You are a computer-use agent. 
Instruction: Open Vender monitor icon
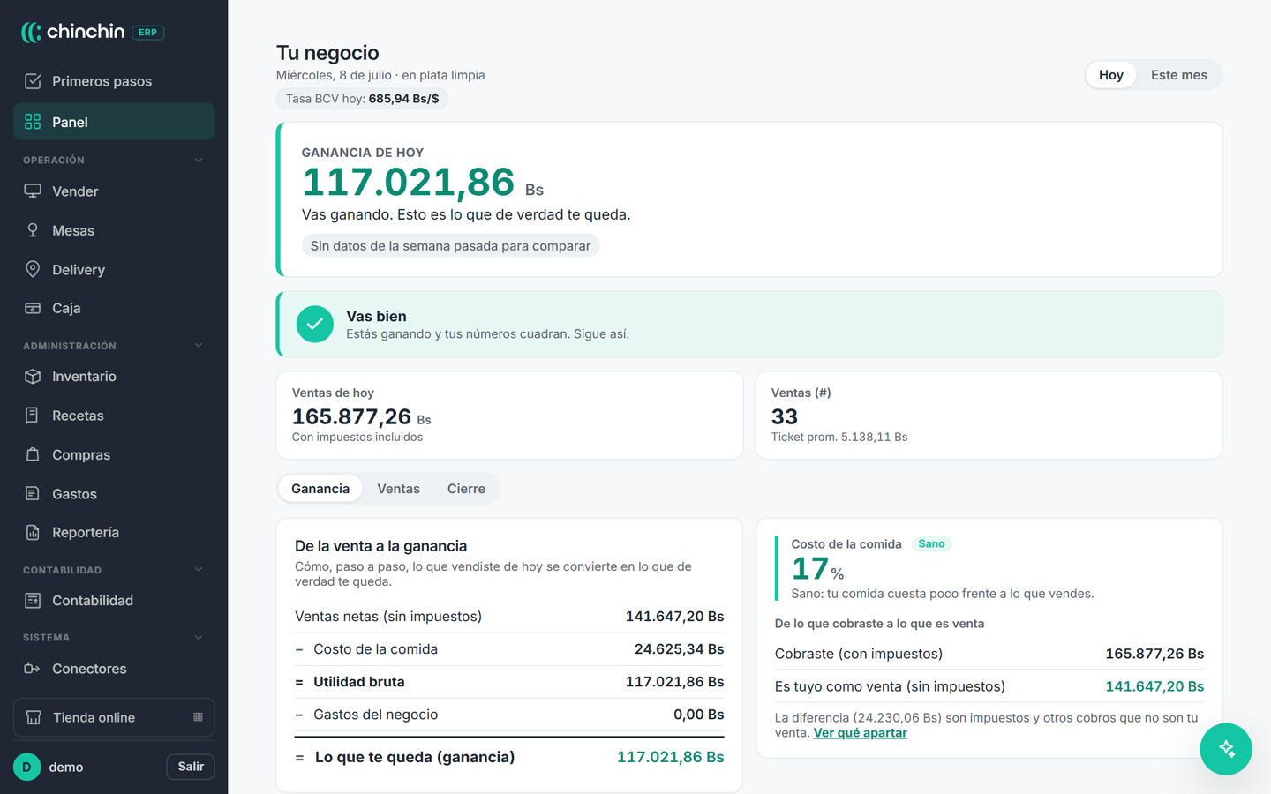pos(33,191)
